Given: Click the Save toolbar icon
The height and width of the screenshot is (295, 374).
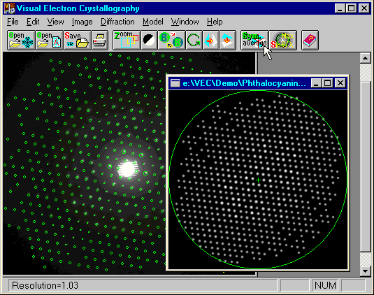Looking at the screenshot, I should click(78, 40).
